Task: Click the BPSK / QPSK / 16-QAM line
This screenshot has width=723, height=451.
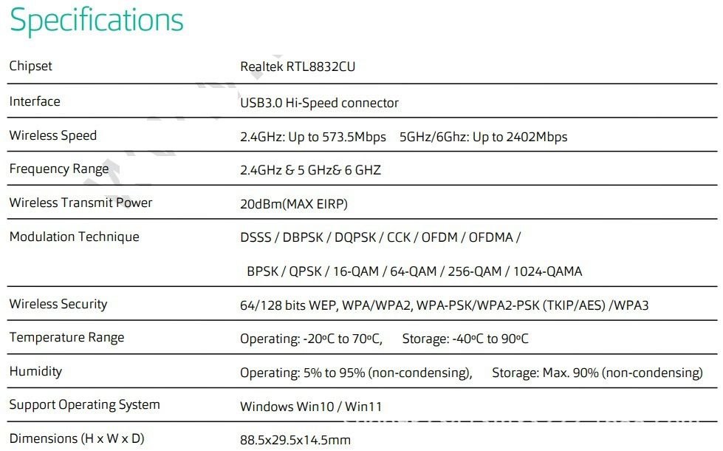Action: click(x=414, y=271)
